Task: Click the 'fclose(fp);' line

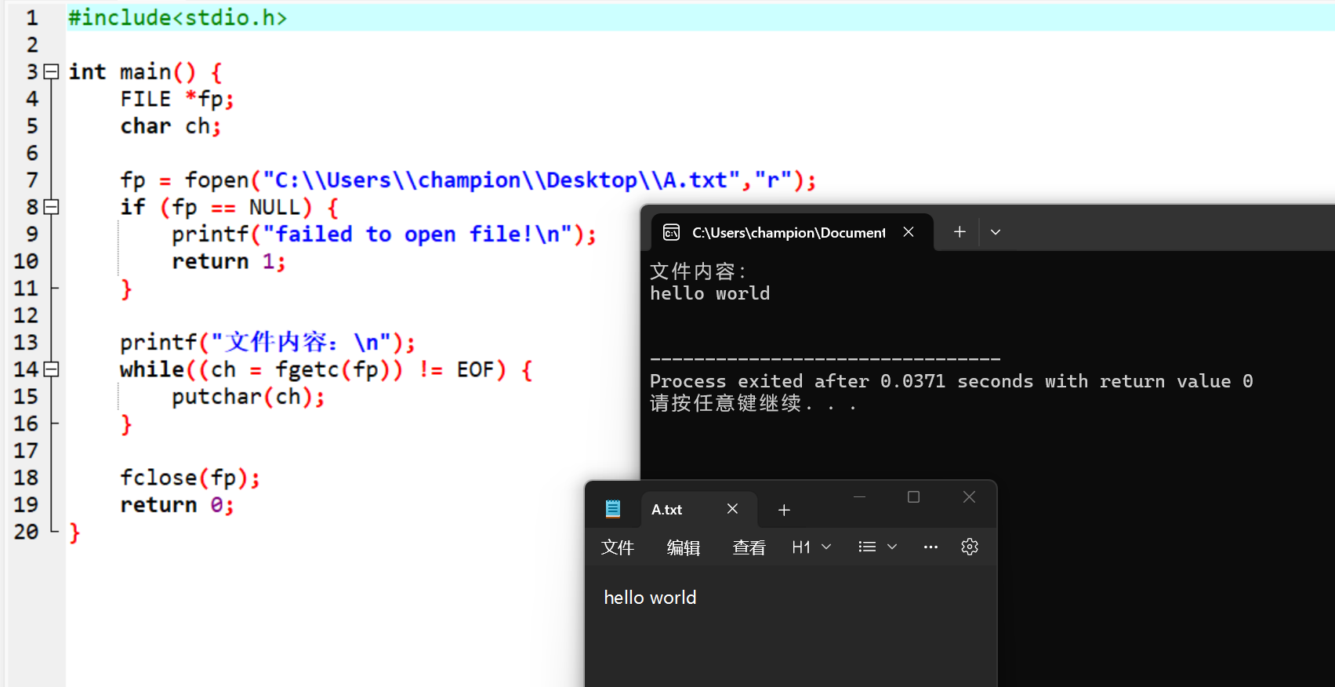Action: (x=190, y=478)
